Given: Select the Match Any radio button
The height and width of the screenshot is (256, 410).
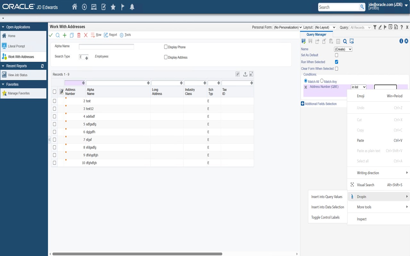Looking at the screenshot, I should click(x=322, y=81).
